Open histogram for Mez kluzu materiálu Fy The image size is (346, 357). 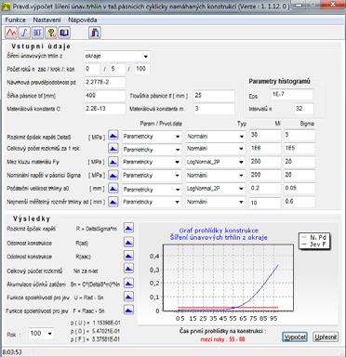[x=113, y=162]
